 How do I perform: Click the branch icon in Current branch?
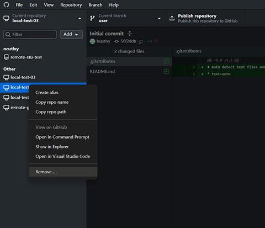92,18
